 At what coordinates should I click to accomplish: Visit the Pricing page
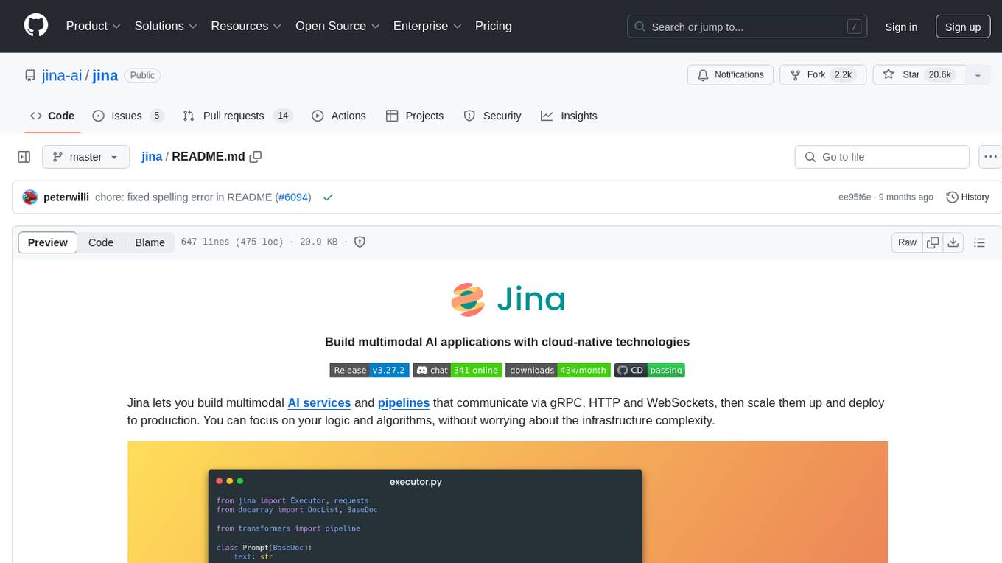pyautogui.click(x=494, y=26)
